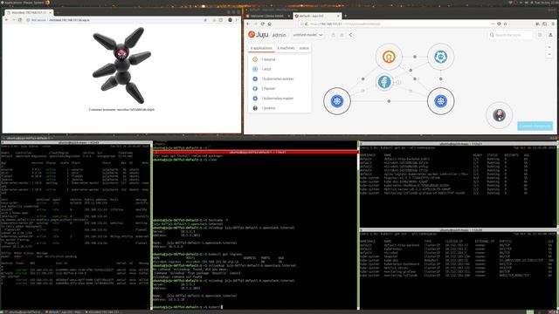Zoom out on the Juju canvas
559x314 pixels.
pos(549,54)
